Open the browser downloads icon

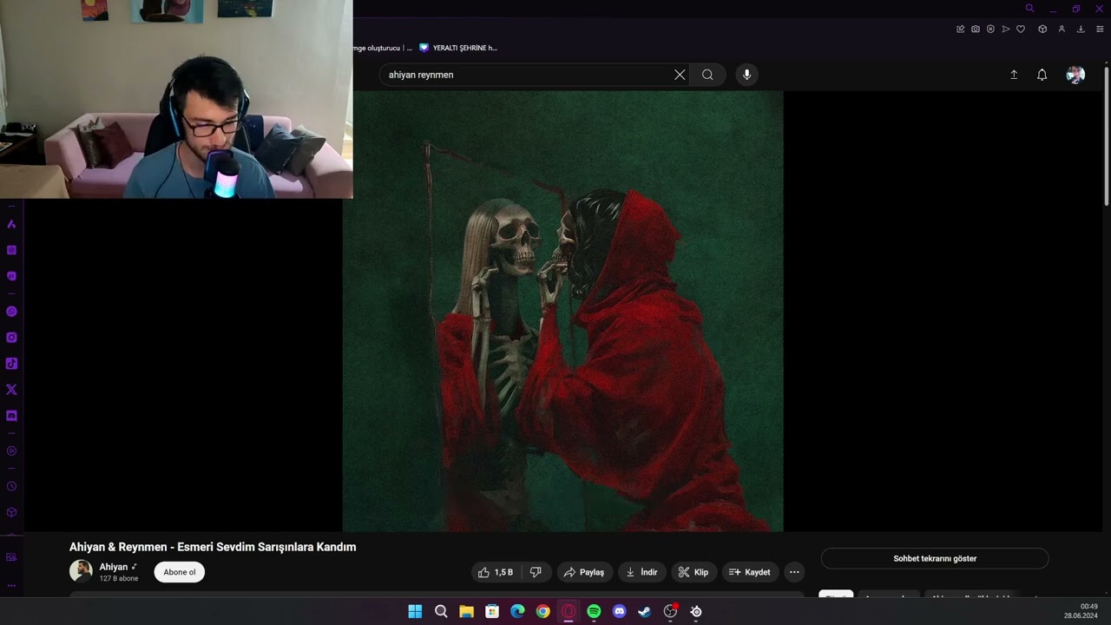tap(1081, 29)
